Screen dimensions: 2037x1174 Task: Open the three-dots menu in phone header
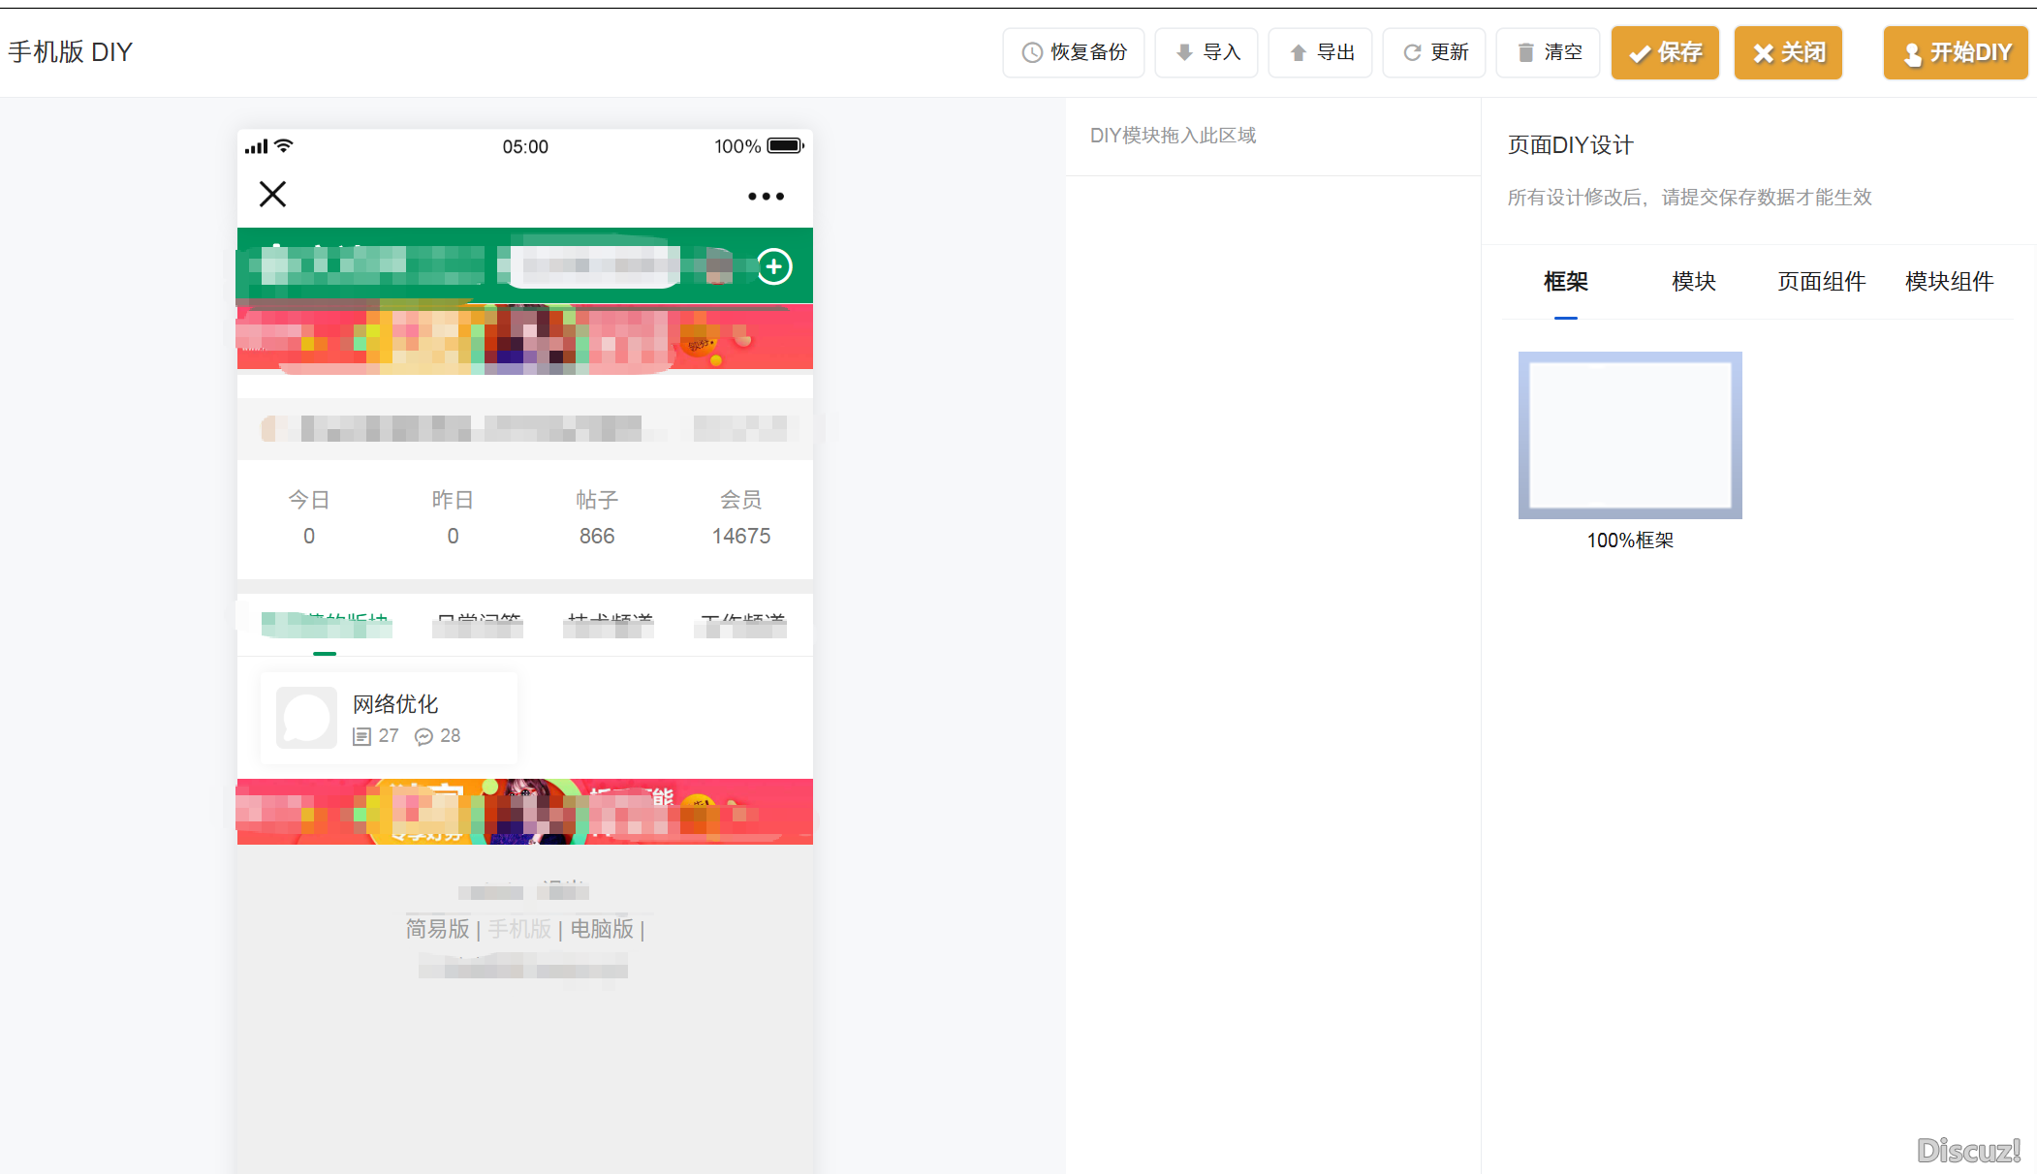[x=766, y=197]
